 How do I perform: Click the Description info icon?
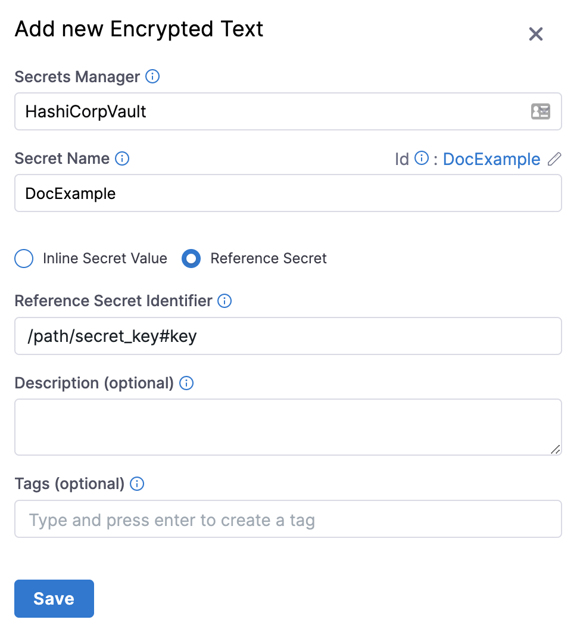186,383
